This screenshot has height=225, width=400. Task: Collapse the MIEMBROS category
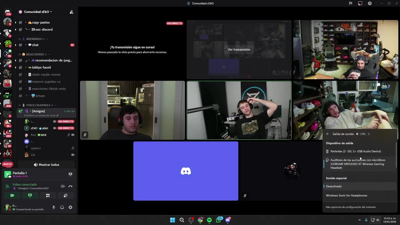tap(34, 39)
